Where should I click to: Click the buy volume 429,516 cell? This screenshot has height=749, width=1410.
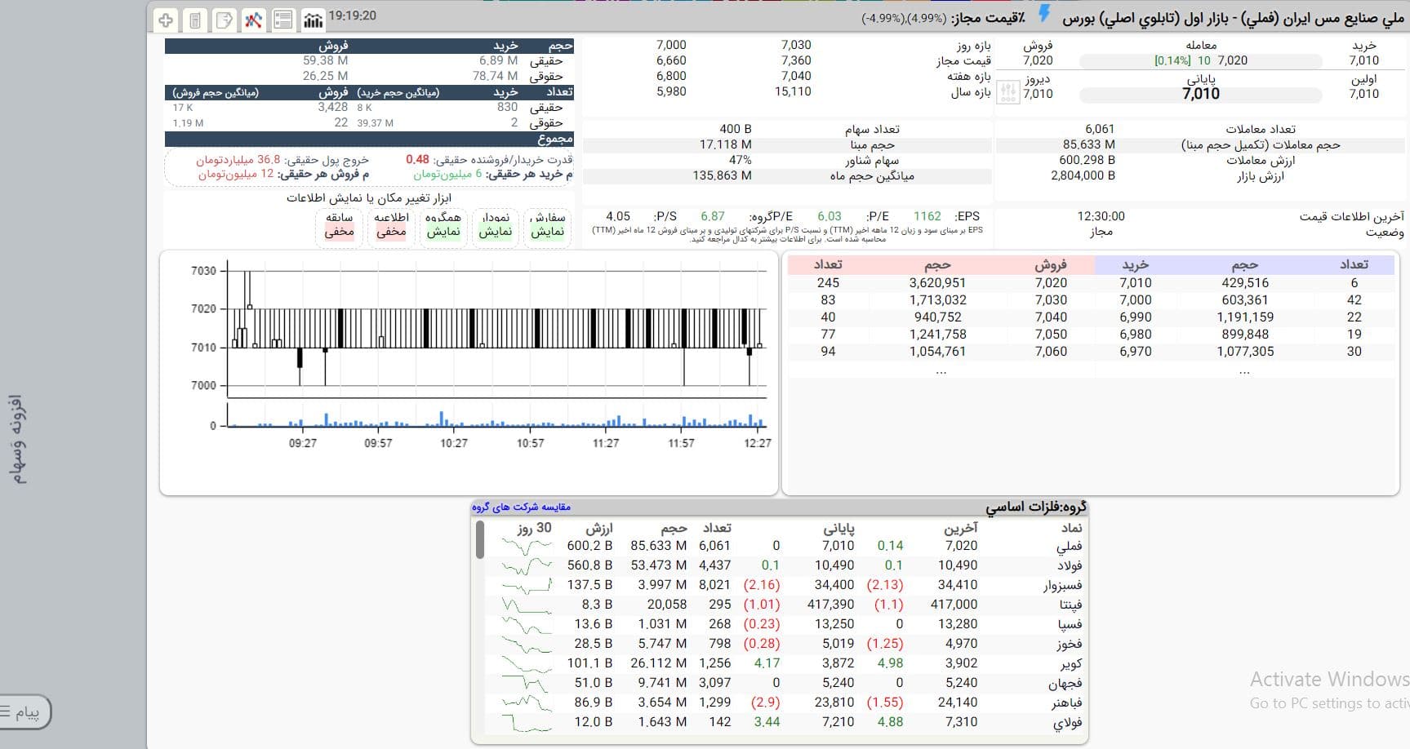pyautogui.click(x=1245, y=282)
